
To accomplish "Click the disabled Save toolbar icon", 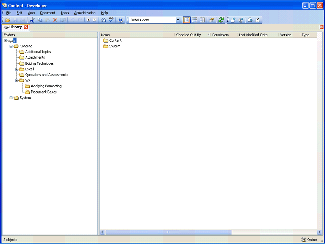I will [x=15, y=20].
